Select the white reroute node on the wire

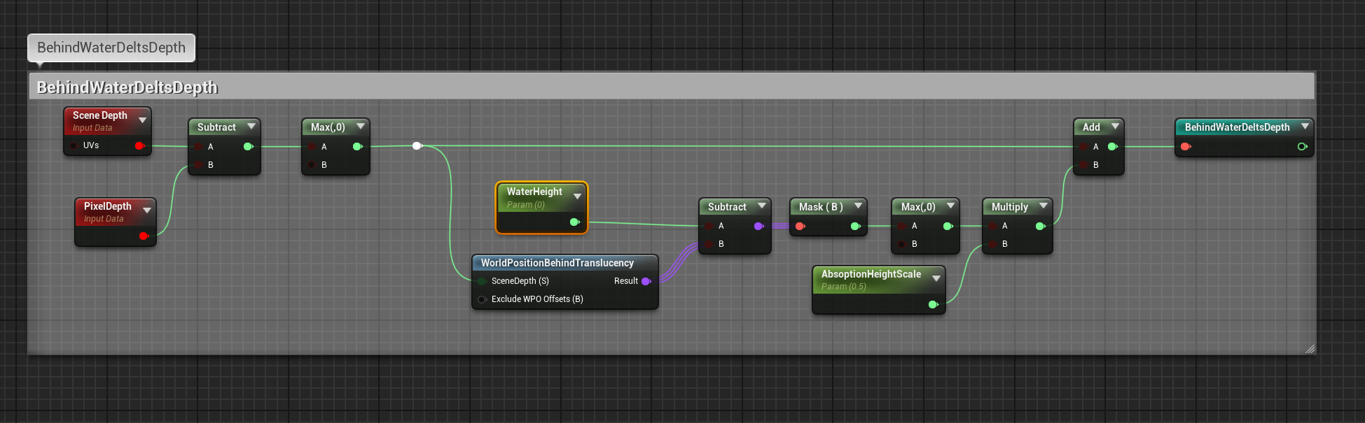point(417,145)
